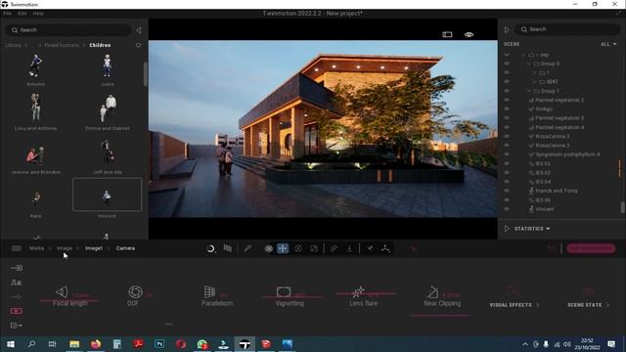The image size is (626, 352).
Task: Click the red button at toolbar right
Action: 591,248
